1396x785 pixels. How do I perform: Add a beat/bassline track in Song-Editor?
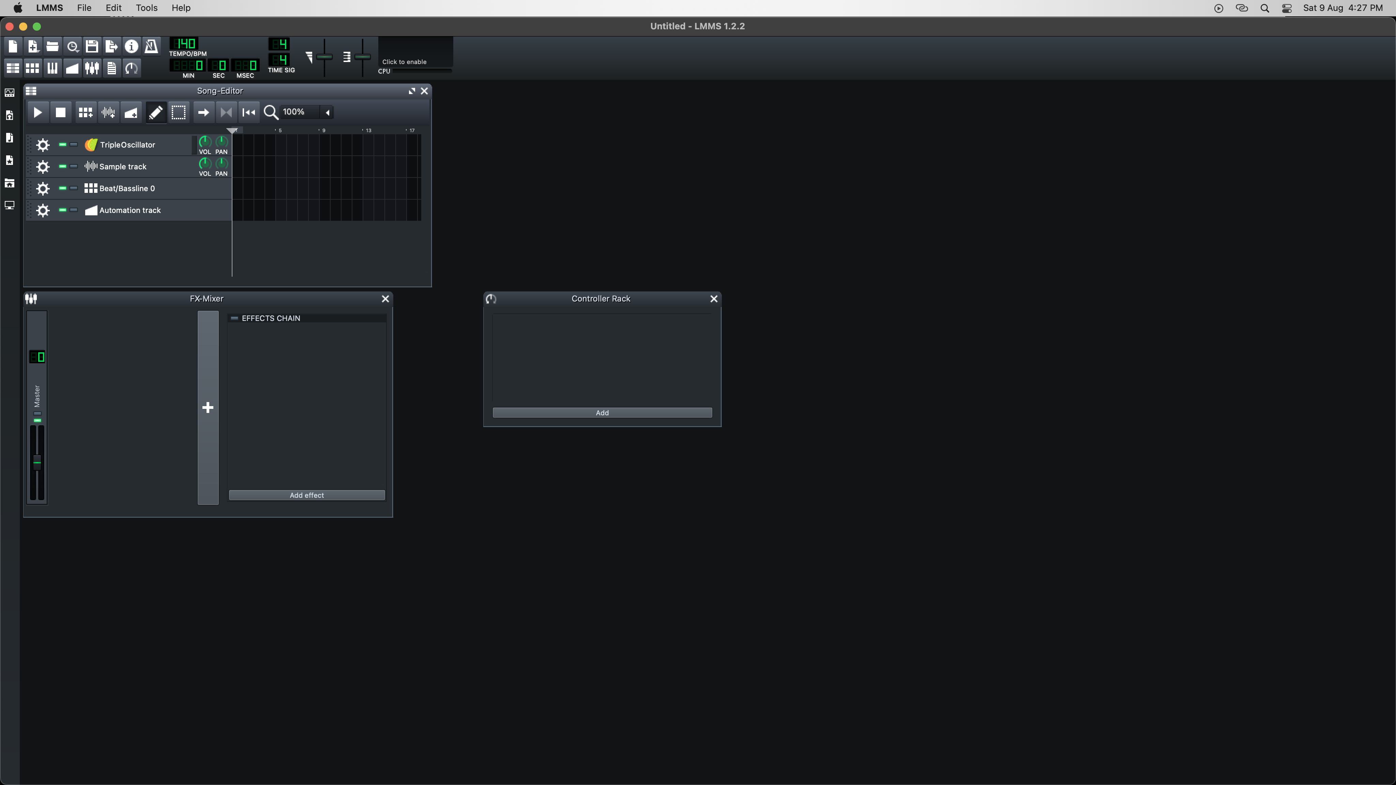click(85, 112)
